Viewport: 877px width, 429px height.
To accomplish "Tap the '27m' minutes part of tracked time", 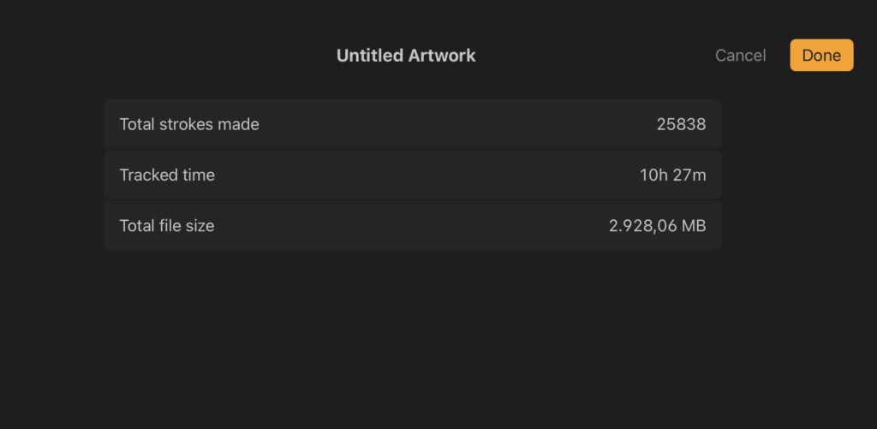I will coord(690,175).
